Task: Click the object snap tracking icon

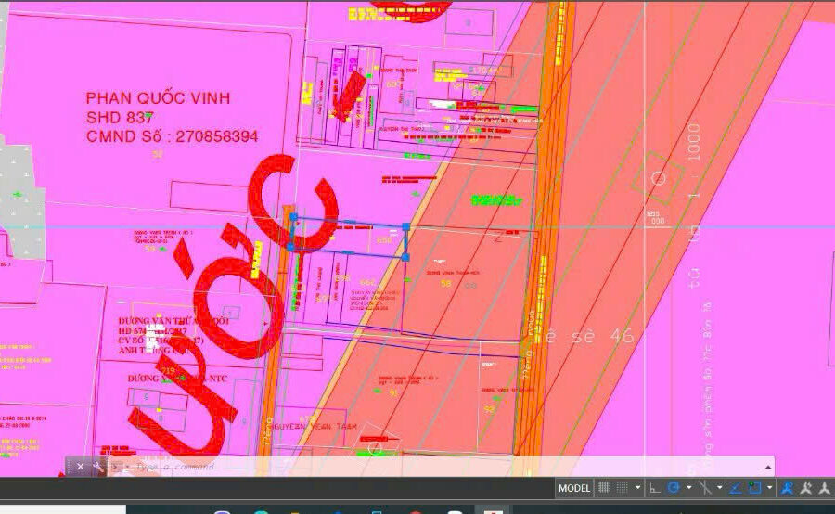Action: (x=735, y=488)
